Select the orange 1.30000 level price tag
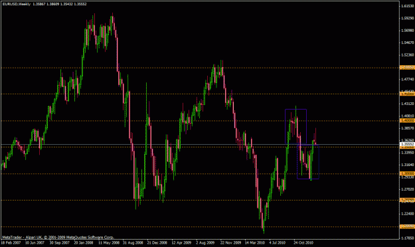Image resolution: width=415 pixels, height=247 pixels. coord(407,174)
